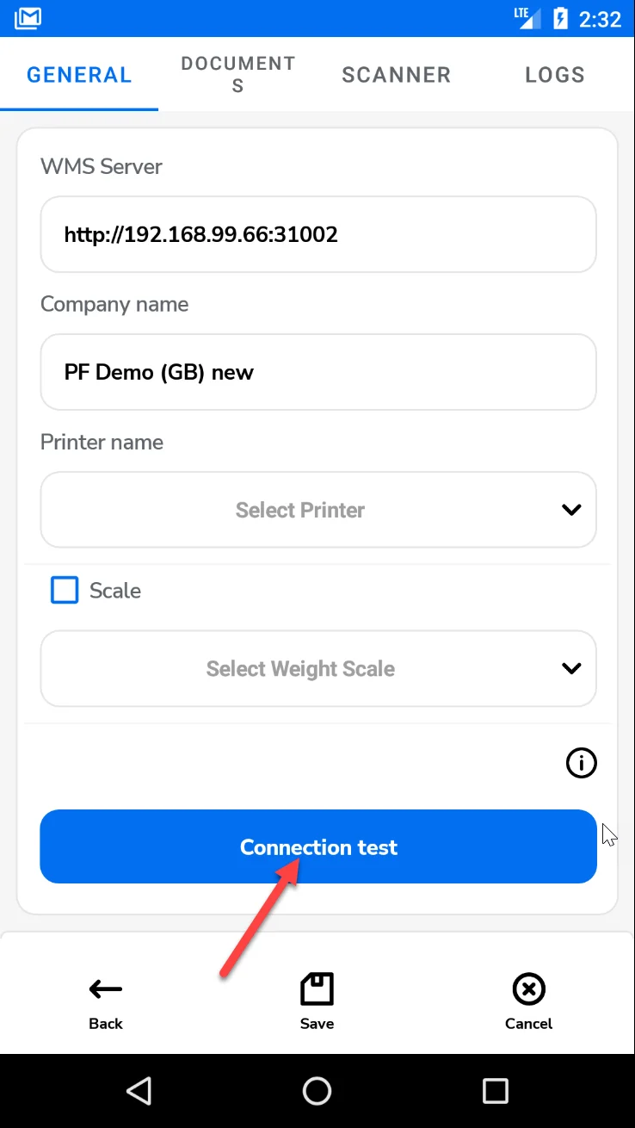Screen dimensions: 635x1128
Task: Focus the Company name input field
Action: [x=318, y=372]
